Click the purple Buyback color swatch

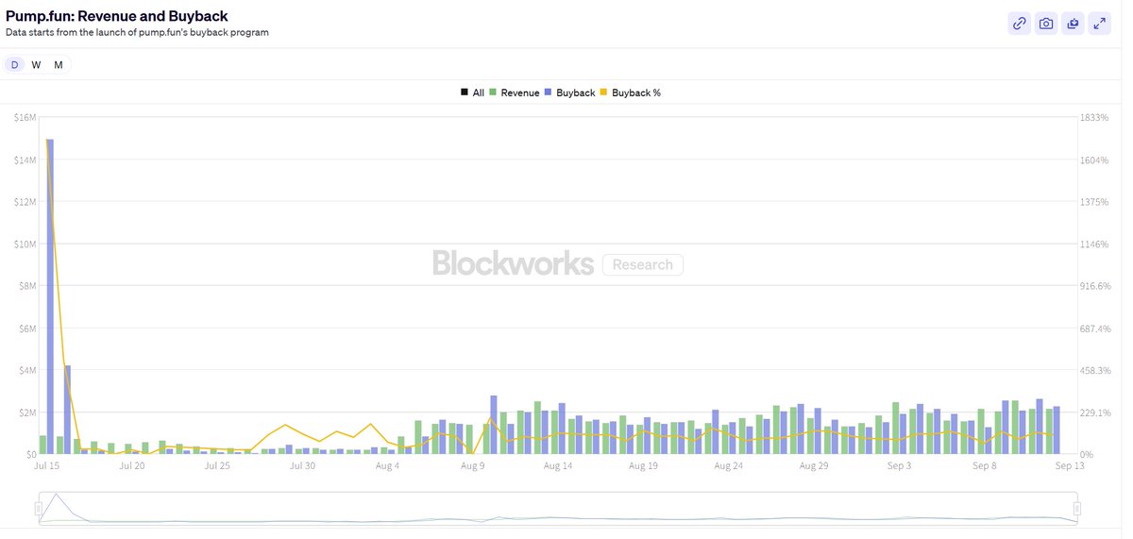tap(548, 93)
